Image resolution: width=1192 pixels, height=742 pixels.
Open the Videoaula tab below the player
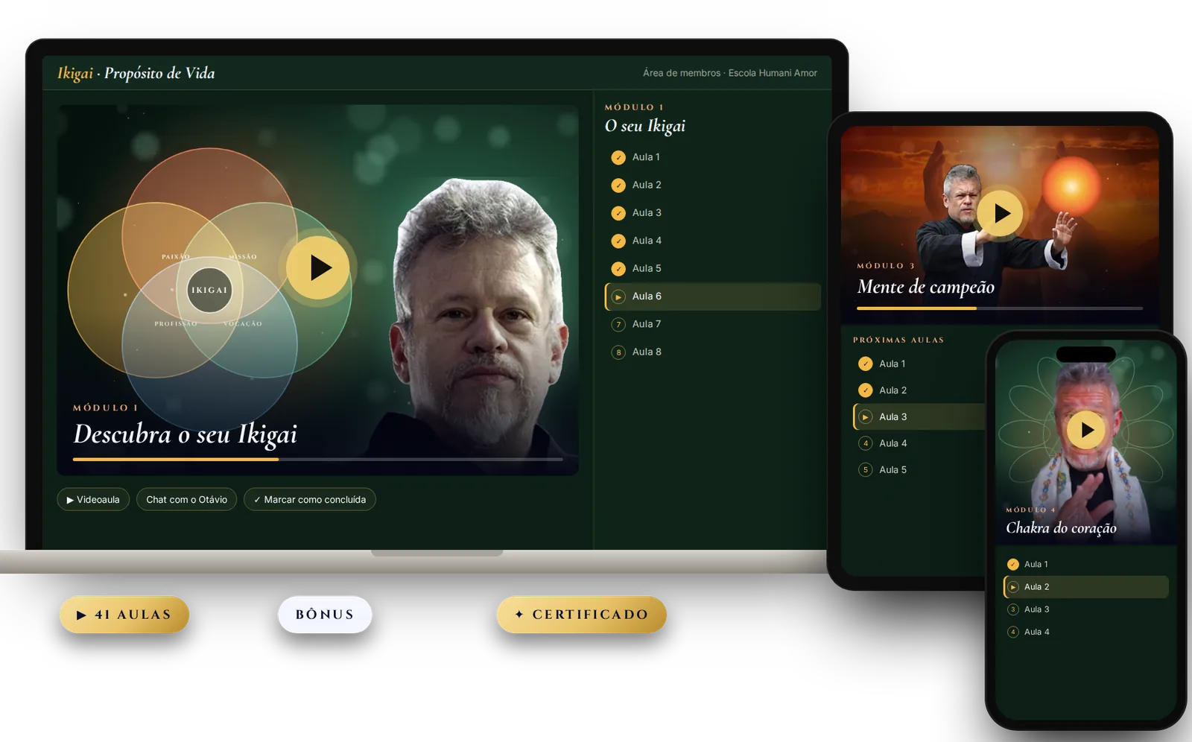(x=93, y=499)
